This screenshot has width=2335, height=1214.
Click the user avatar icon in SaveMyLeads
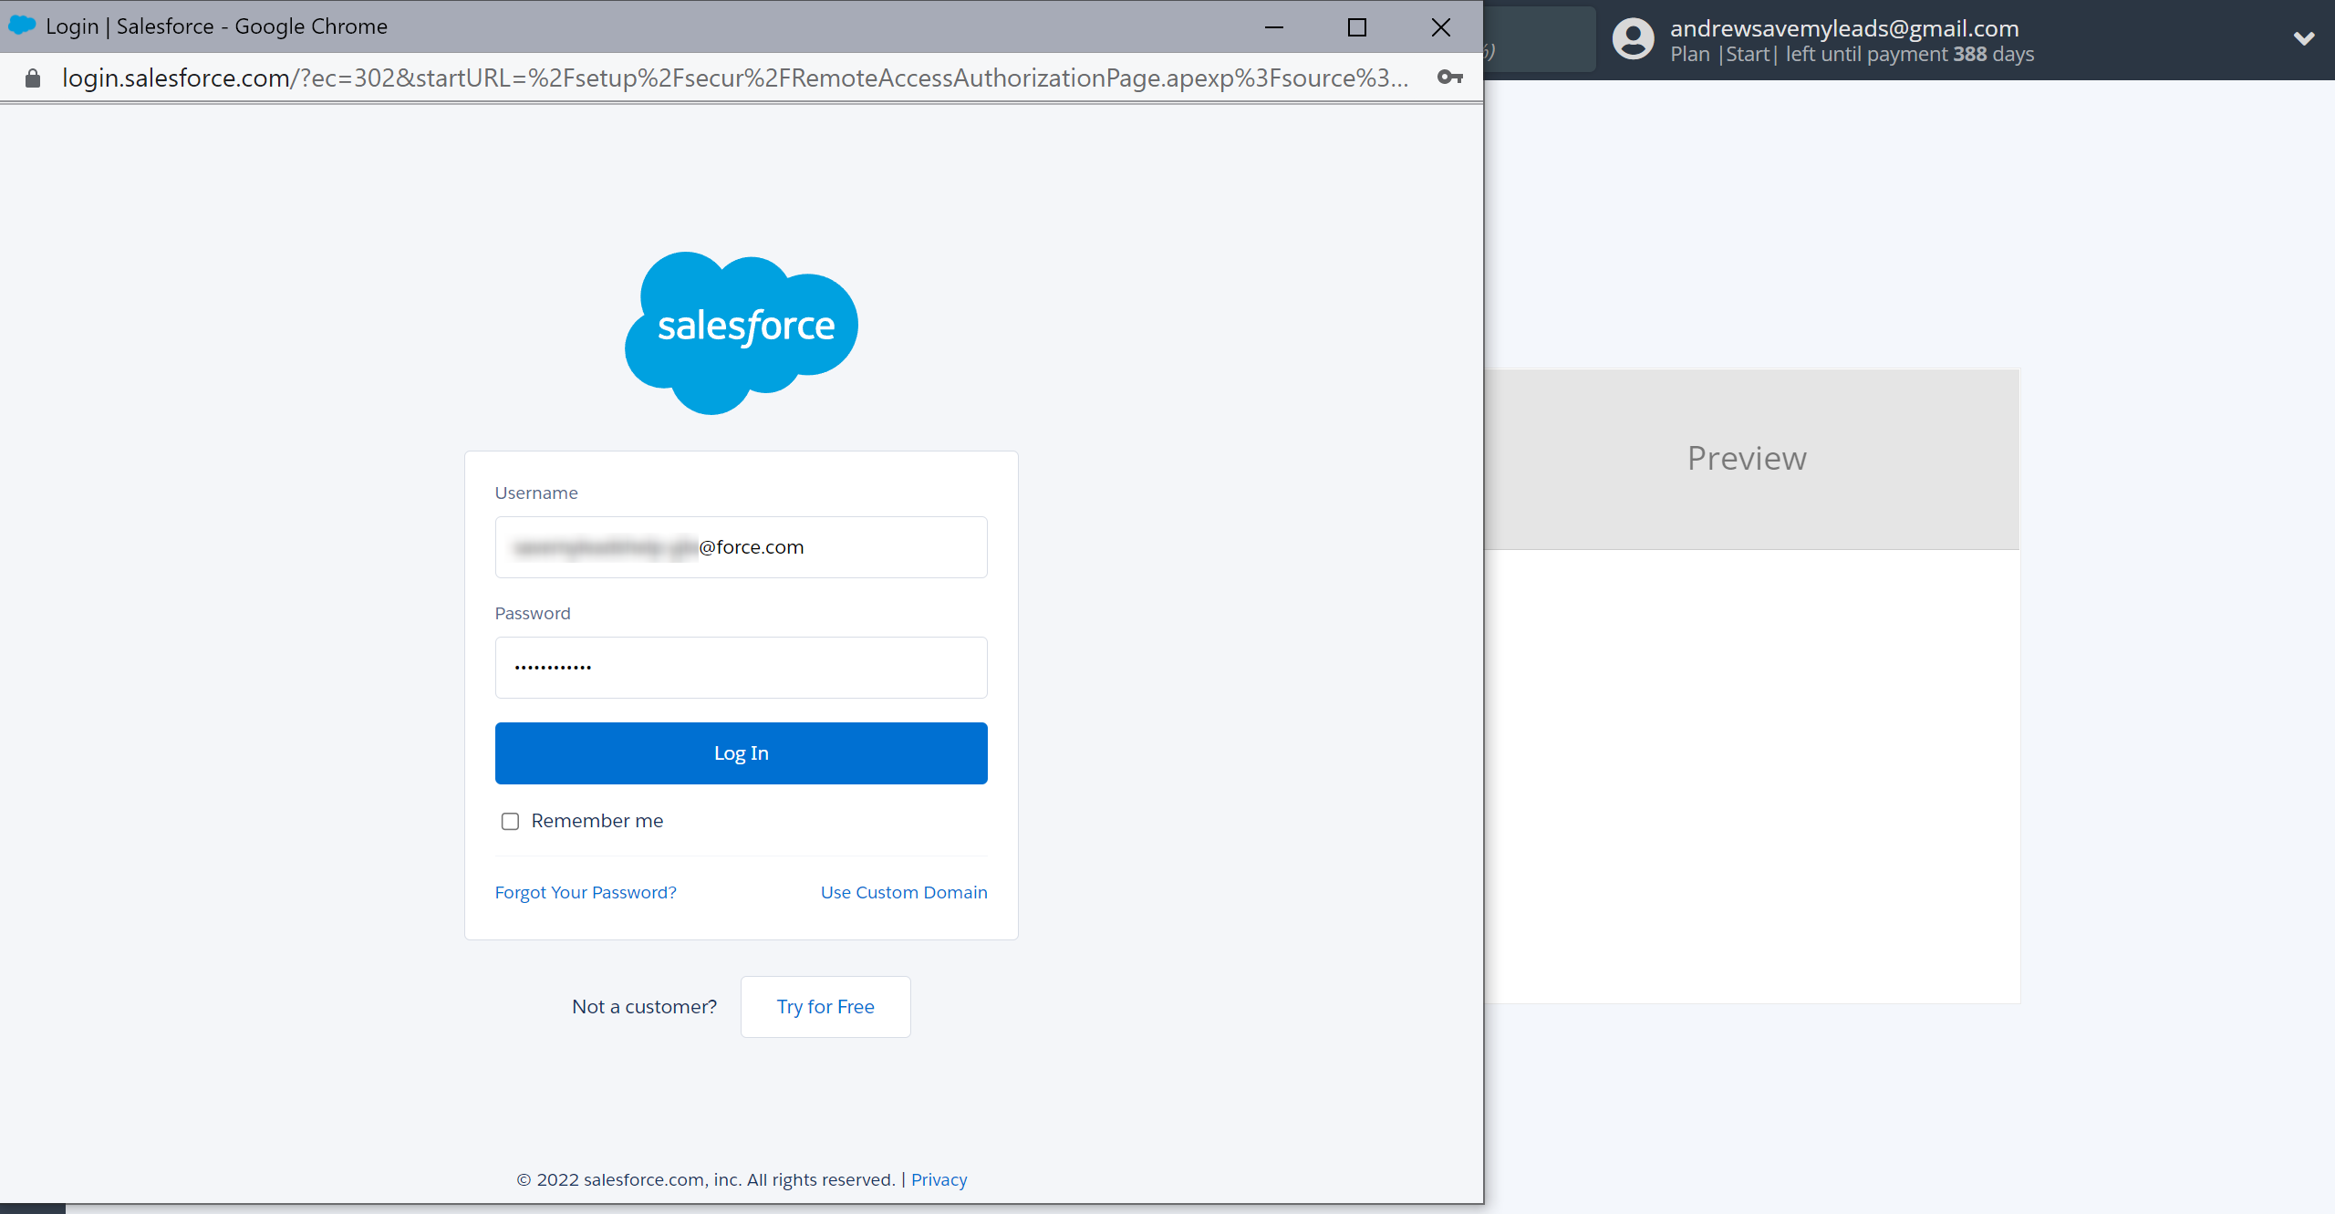(x=1633, y=39)
